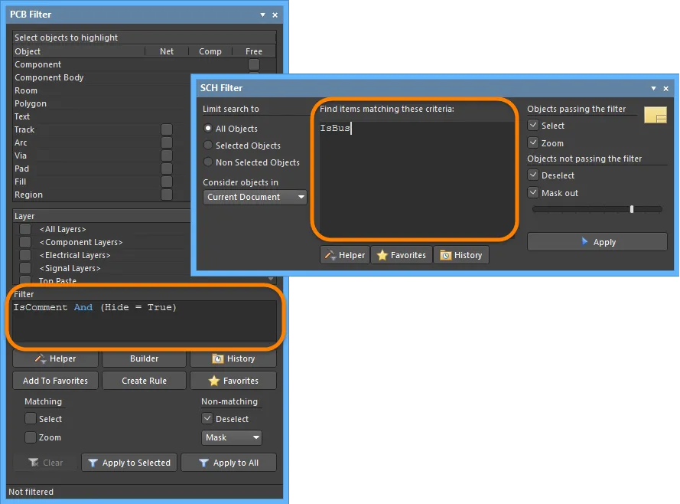This screenshot has height=504, width=680.
Task: Open History in the SCH Filter panel
Action: click(461, 255)
